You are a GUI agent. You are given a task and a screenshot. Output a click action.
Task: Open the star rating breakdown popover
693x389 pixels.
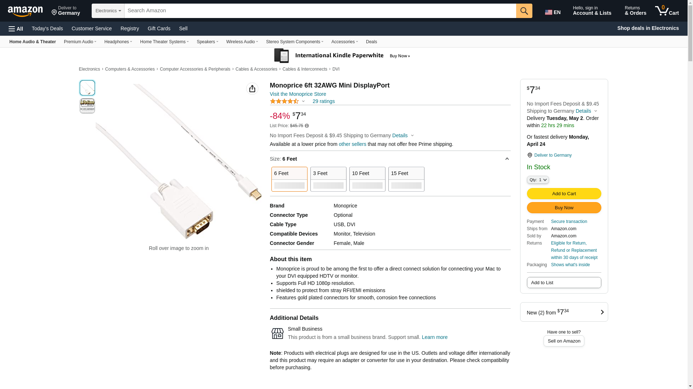click(288, 102)
